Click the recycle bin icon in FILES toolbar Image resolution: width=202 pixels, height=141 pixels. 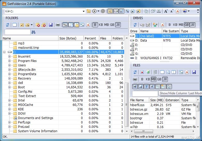coord(148,72)
